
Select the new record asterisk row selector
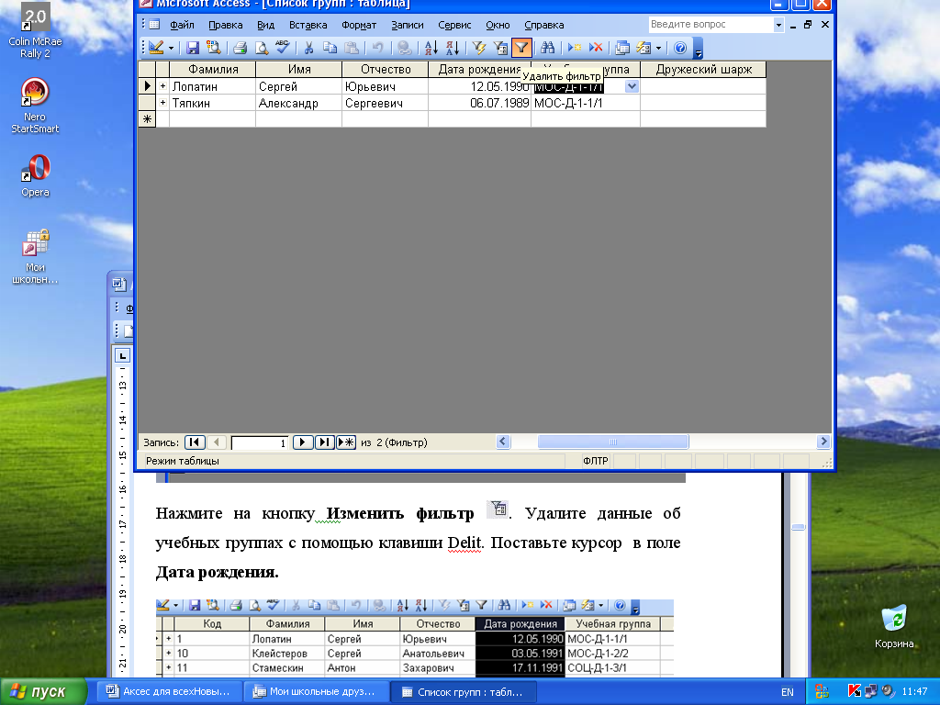point(147,119)
